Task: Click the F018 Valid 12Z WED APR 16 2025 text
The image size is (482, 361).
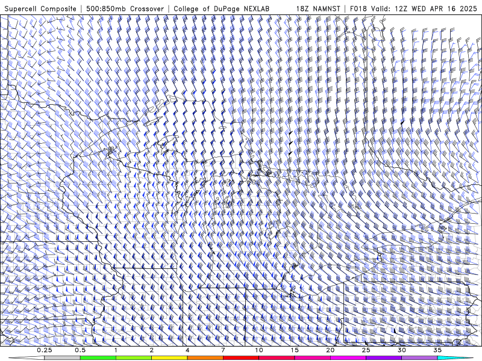Action: click(413, 9)
